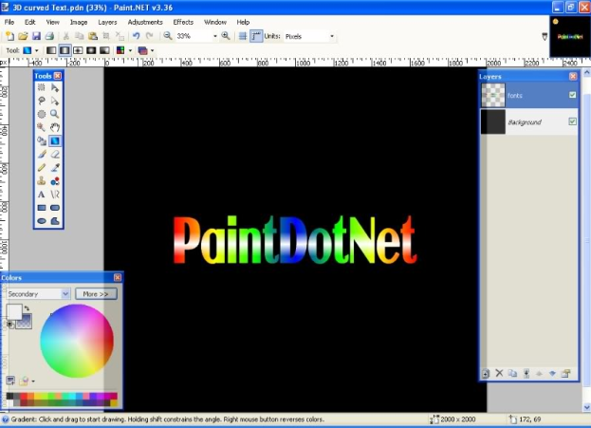Choose the diamond gradient type
The width and height of the screenshot is (591, 428).
click(x=78, y=50)
